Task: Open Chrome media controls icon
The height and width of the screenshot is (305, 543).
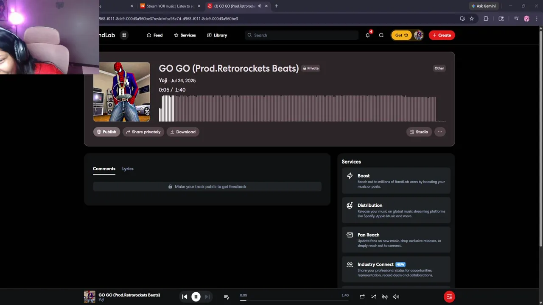Action: pyautogui.click(x=516, y=19)
